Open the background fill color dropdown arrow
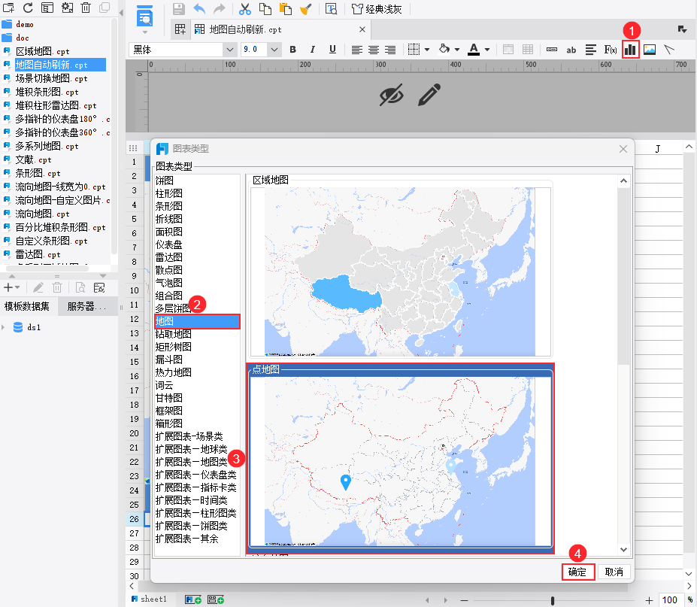 tap(457, 50)
